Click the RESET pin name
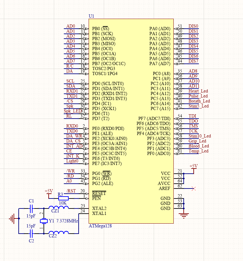This screenshot has width=243, height=261. [99, 193]
